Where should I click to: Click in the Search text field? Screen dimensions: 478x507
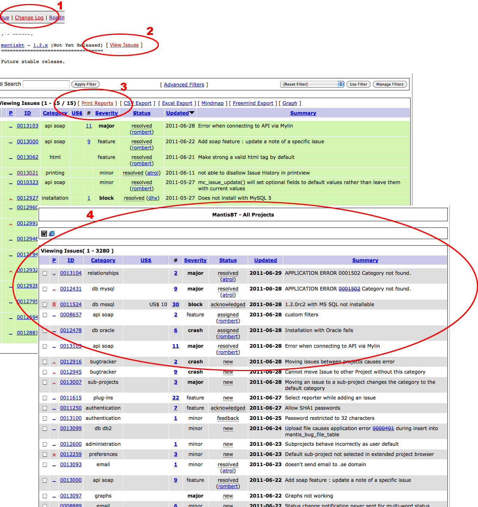coord(46,84)
